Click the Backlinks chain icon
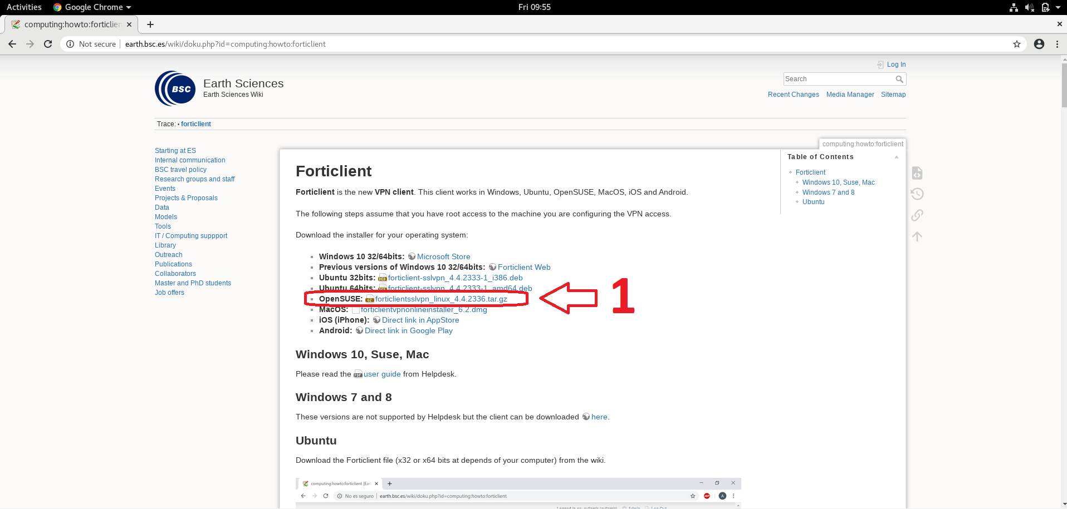The image size is (1067, 509). (917, 215)
